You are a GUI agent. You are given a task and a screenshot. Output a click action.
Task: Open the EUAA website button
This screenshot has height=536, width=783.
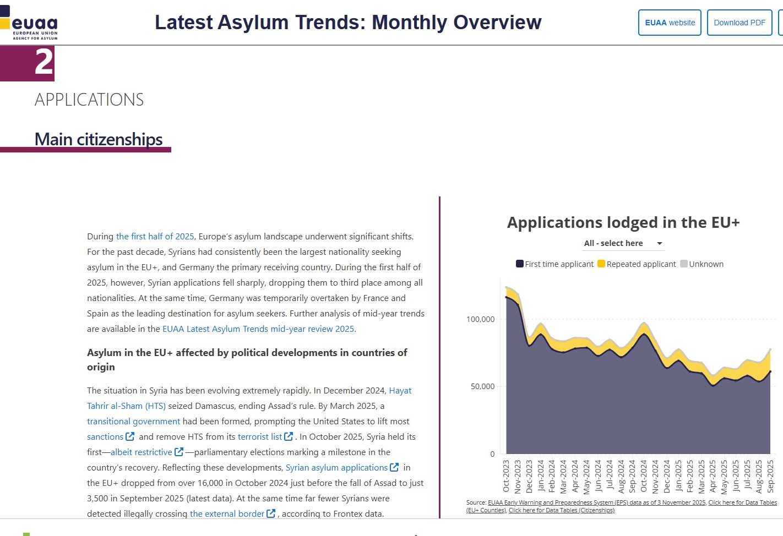coord(670,23)
